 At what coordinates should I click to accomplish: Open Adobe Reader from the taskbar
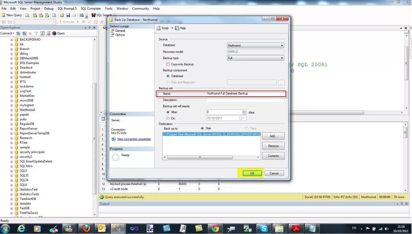coord(296,229)
